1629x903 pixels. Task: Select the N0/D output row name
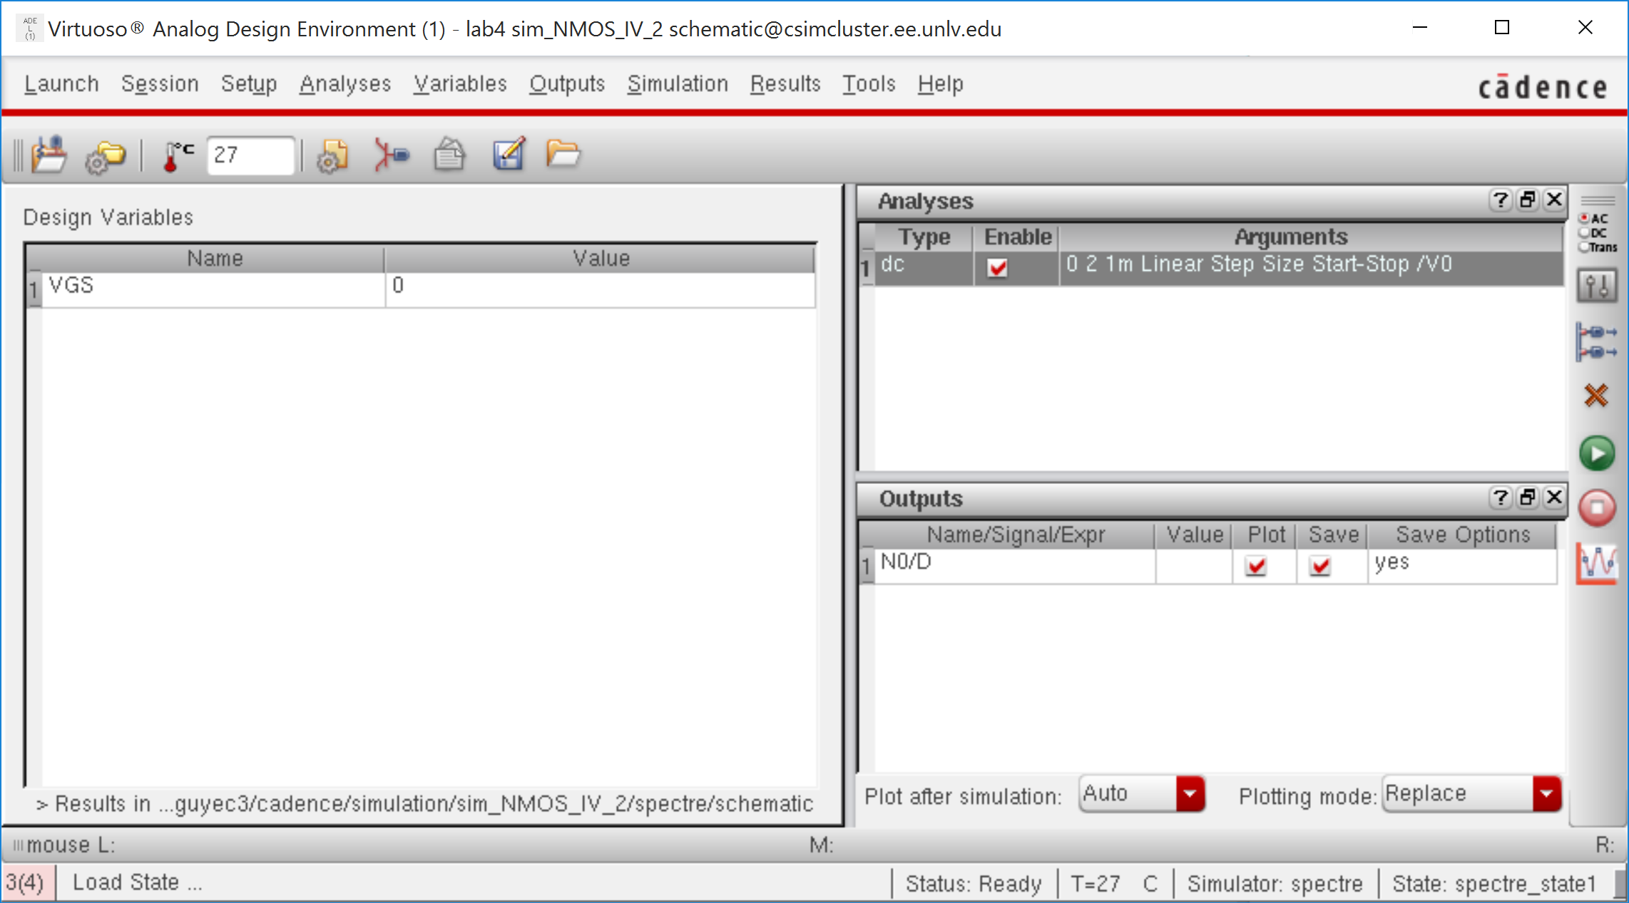coord(1014,566)
